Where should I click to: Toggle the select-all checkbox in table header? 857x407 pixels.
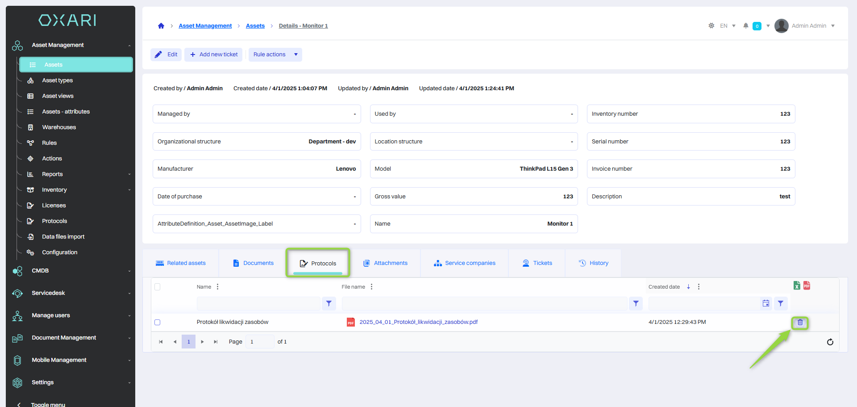click(x=157, y=287)
